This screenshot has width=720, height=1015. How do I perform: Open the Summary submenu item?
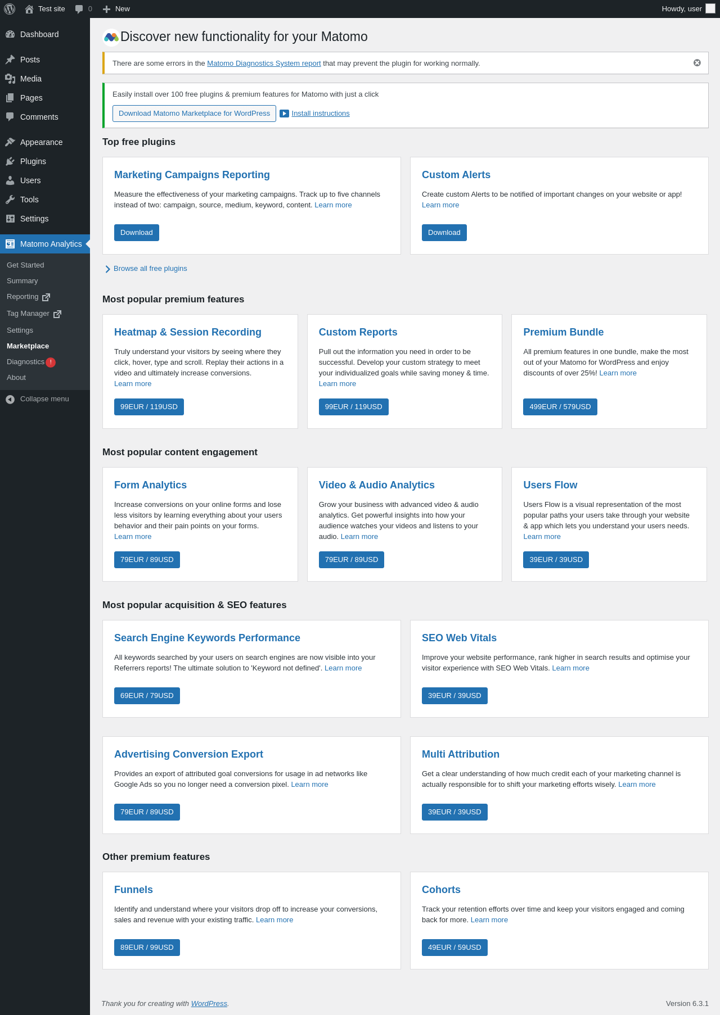pos(22,281)
